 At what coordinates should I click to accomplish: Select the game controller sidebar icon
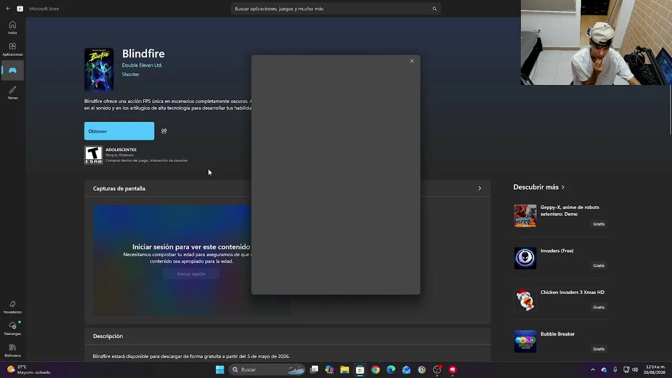(13, 70)
